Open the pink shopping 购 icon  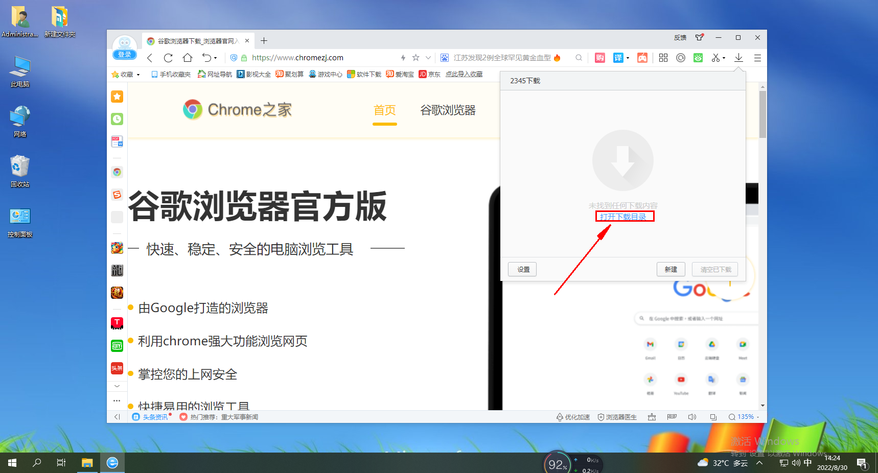[600, 58]
